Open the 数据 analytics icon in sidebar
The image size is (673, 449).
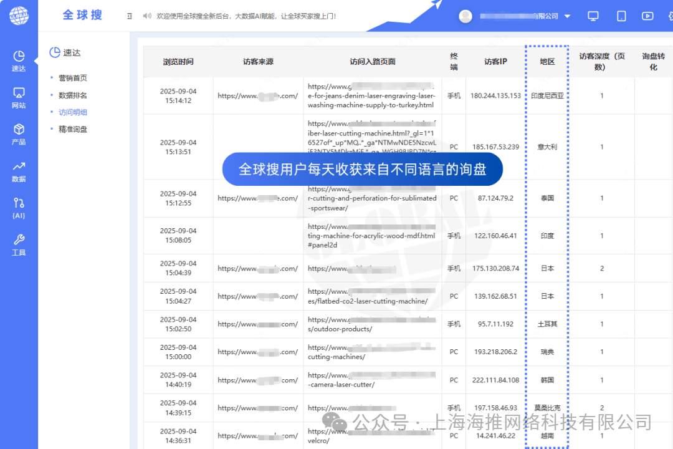click(19, 170)
